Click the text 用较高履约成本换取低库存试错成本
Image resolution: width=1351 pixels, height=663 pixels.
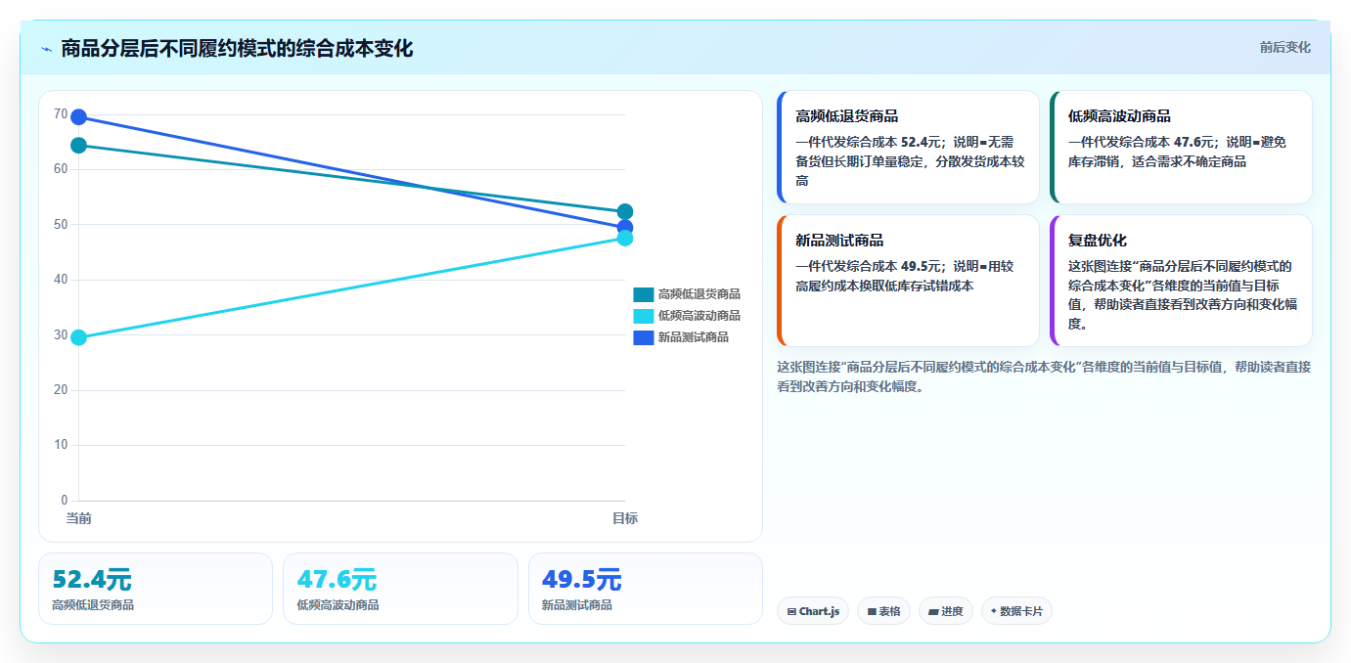905,276
